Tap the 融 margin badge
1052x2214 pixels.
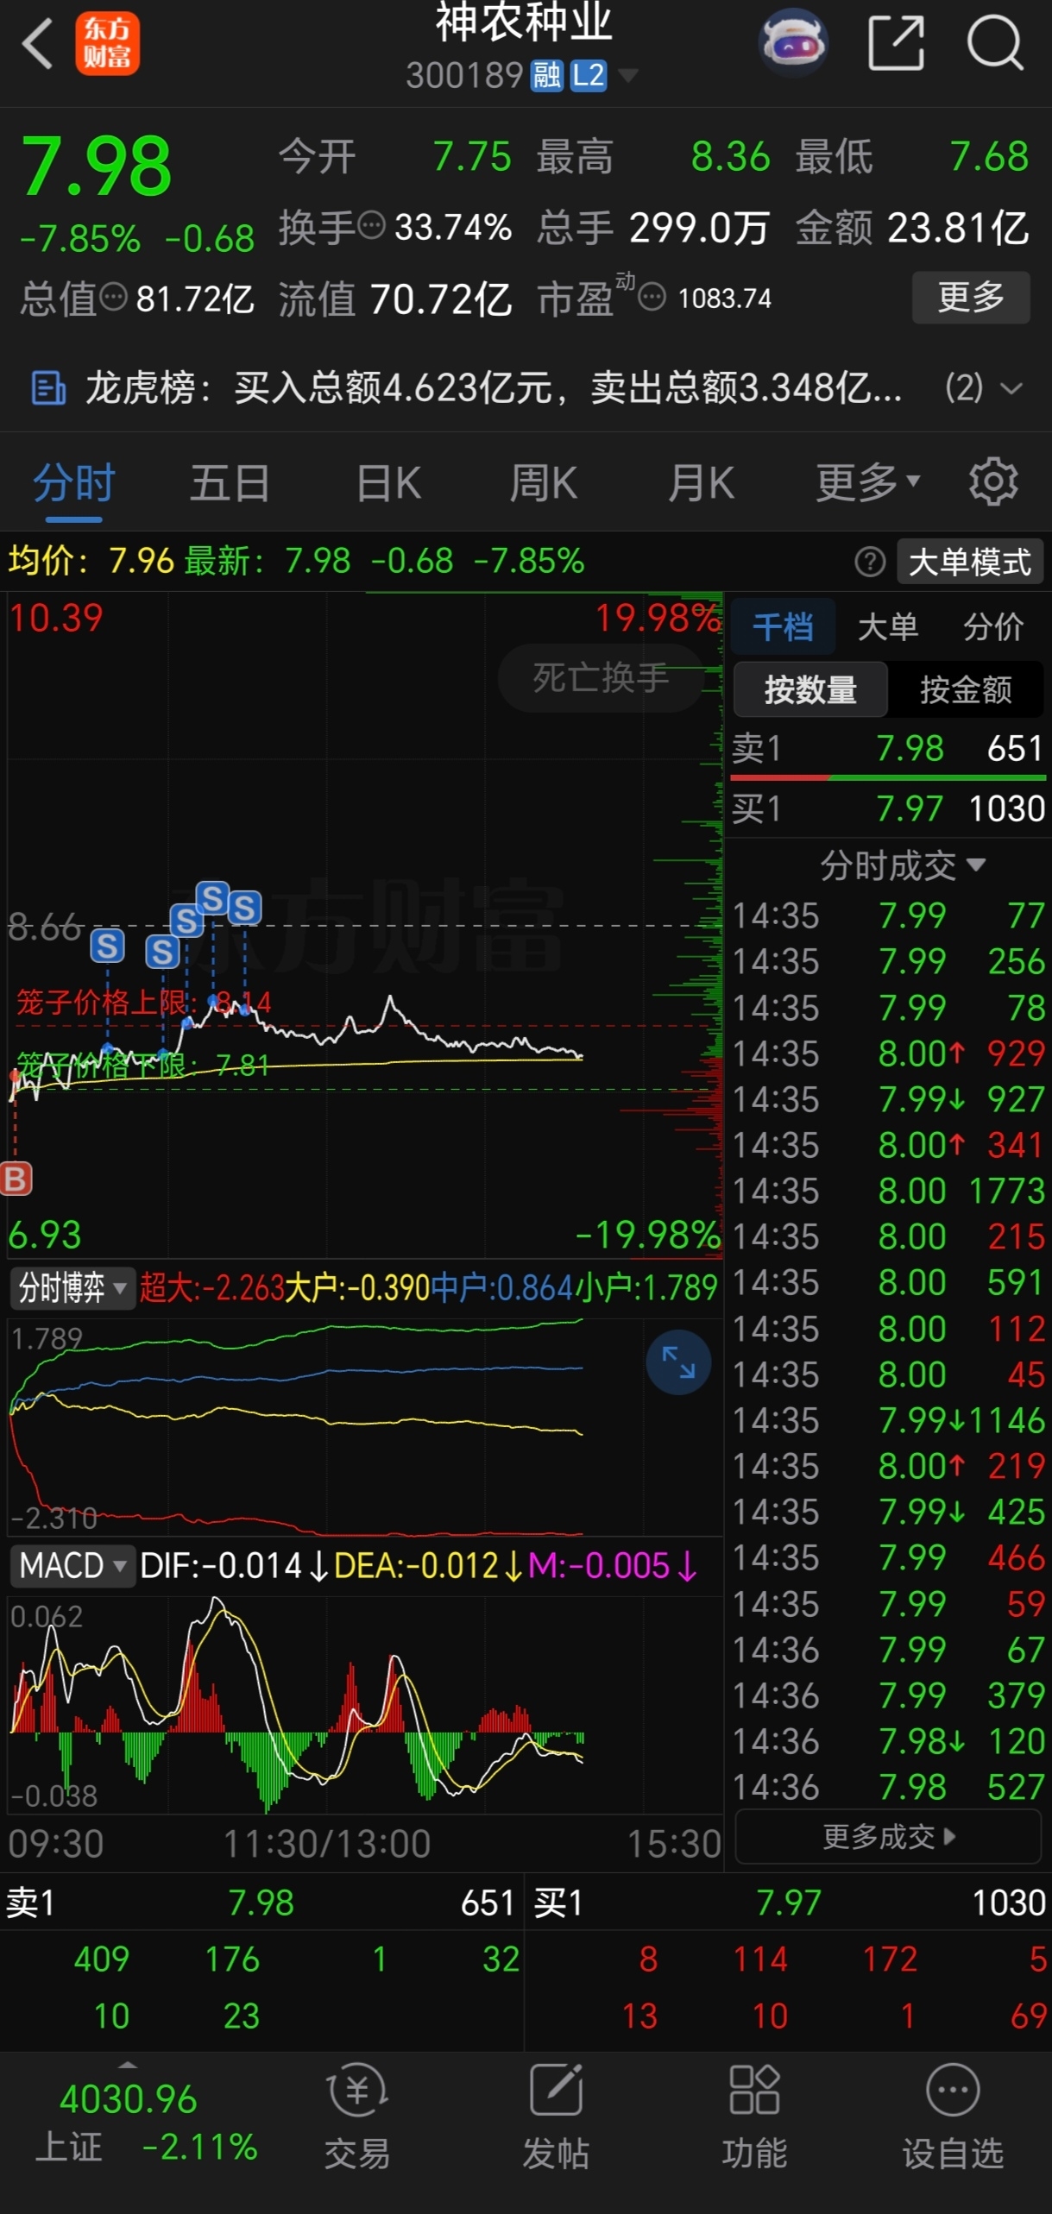pos(546,76)
